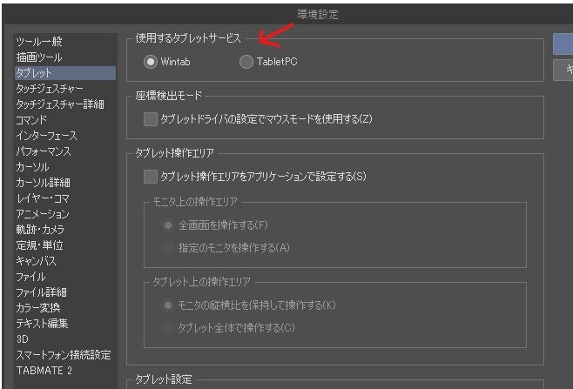Open パフォーマンス settings category
The height and width of the screenshot is (389, 573).
65,151
